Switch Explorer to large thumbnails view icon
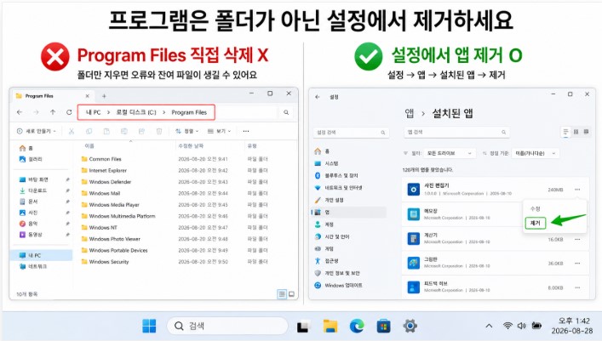The height and width of the screenshot is (341, 602). tap(291, 294)
